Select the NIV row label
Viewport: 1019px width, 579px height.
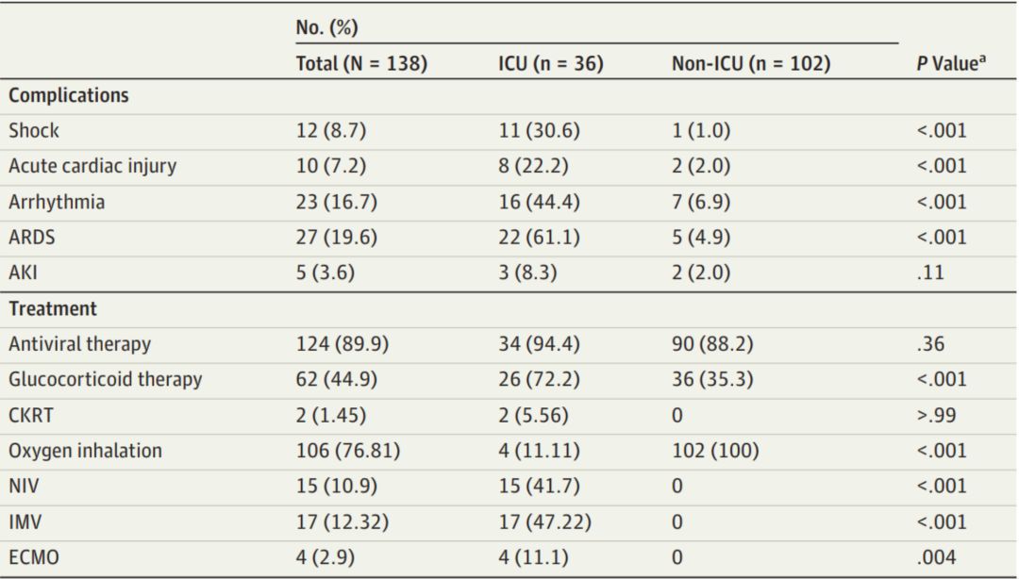click(25, 486)
